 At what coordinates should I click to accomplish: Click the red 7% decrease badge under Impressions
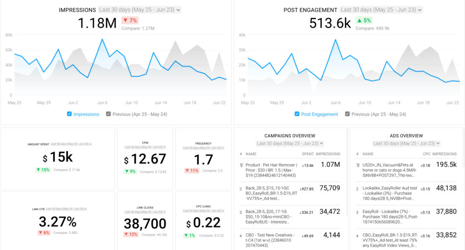point(130,20)
